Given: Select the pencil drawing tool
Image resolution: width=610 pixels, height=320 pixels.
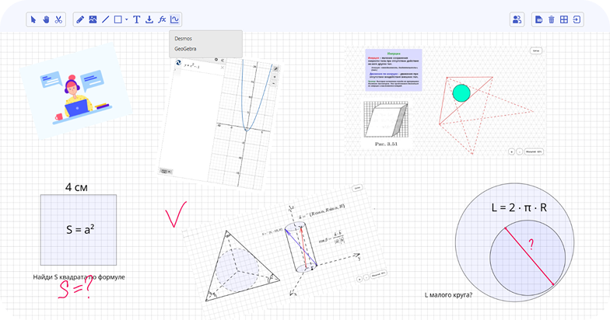Looking at the screenshot, I should [80, 19].
